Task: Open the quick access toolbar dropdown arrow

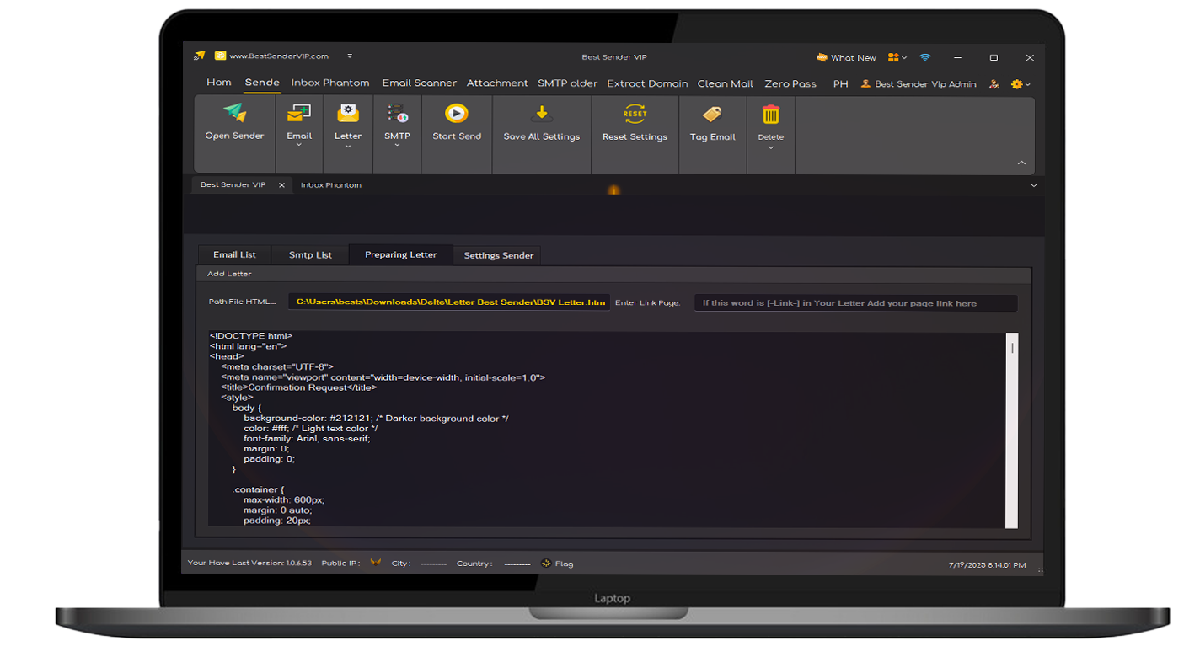Action: click(x=350, y=56)
